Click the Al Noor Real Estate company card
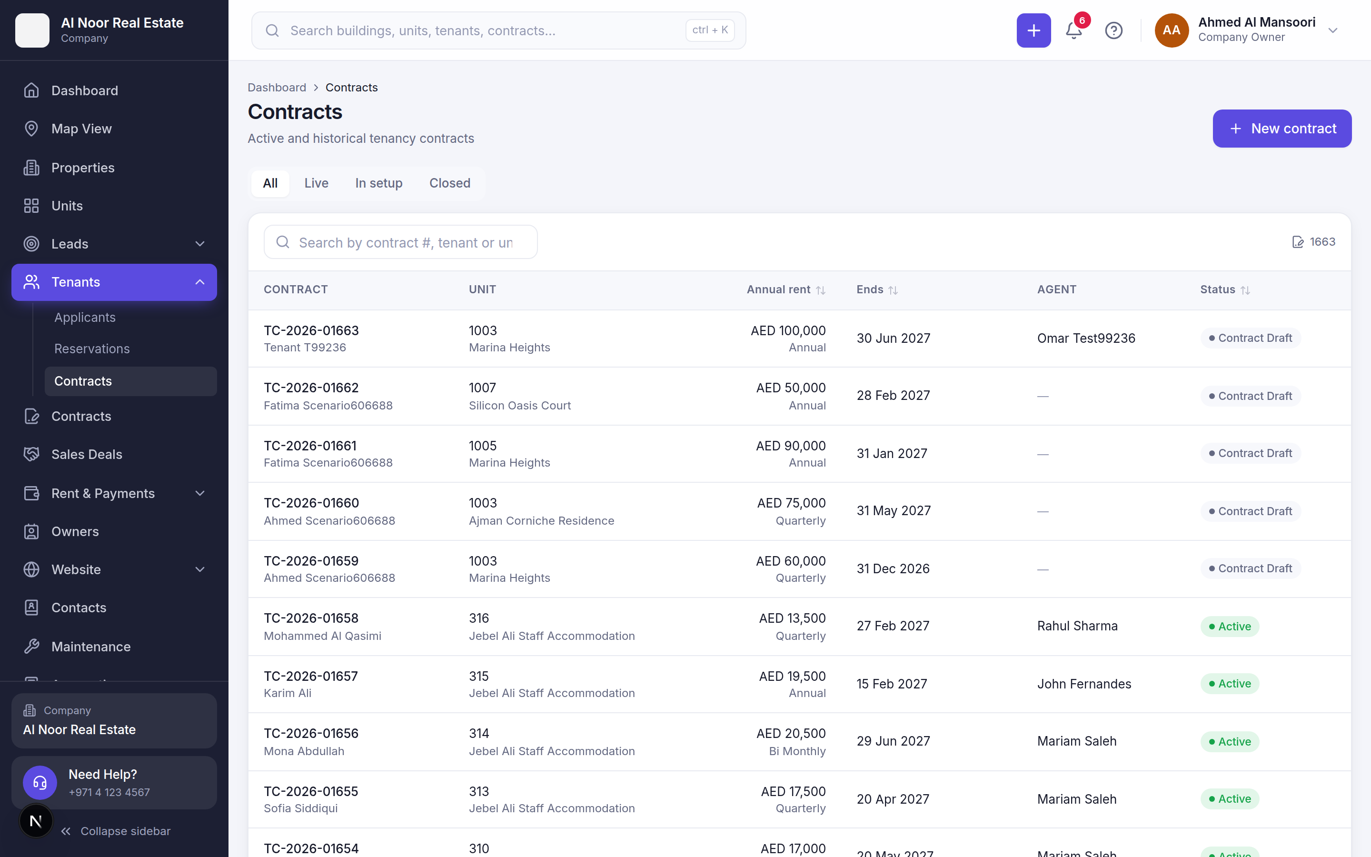Image resolution: width=1371 pixels, height=857 pixels. (114, 720)
